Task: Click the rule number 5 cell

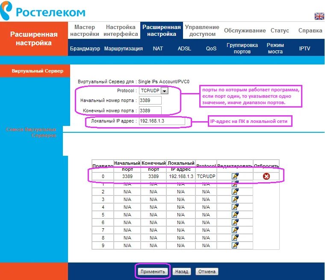Action: coord(103,215)
